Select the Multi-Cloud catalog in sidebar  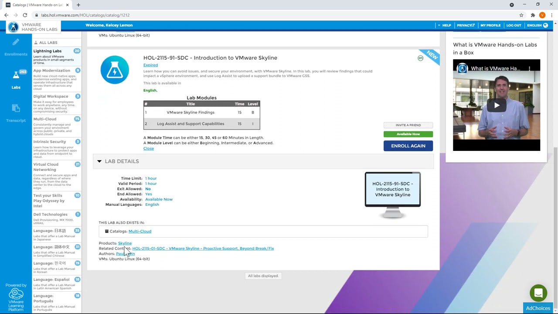pos(57,126)
